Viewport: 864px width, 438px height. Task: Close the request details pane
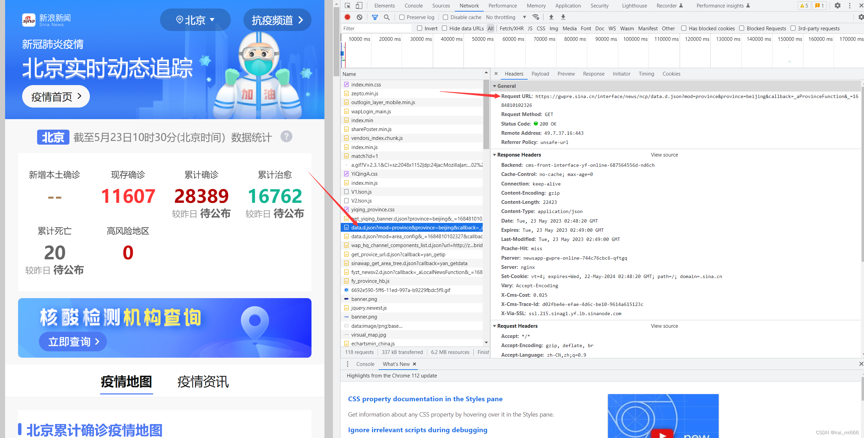click(496, 74)
